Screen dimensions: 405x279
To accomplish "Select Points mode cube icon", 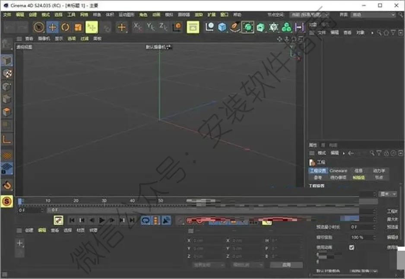I will (x=7, y=86).
